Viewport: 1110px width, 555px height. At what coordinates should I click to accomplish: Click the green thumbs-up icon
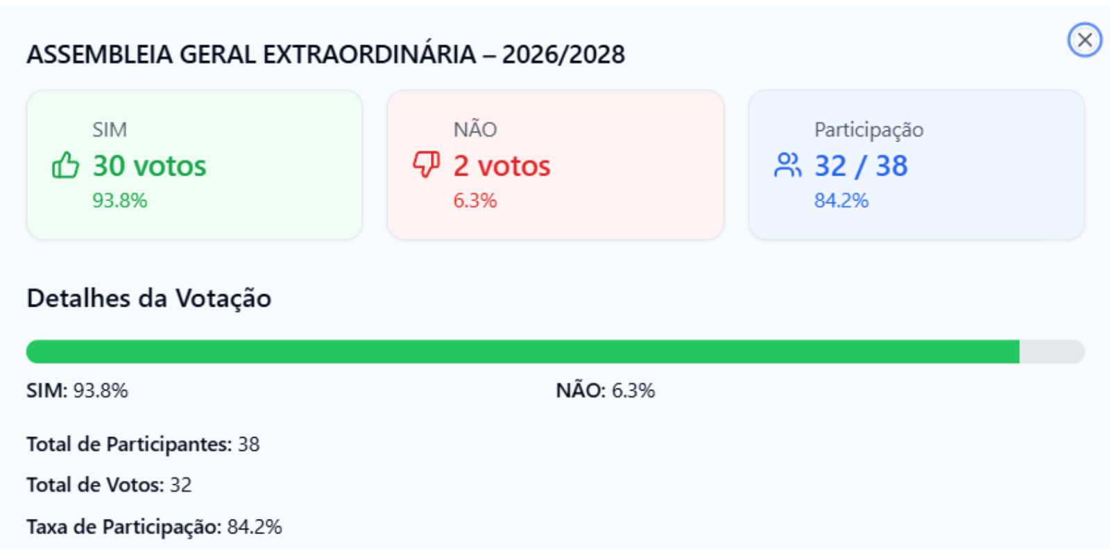pyautogui.click(x=66, y=166)
